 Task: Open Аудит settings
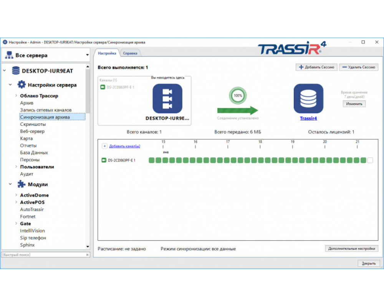click(26, 174)
